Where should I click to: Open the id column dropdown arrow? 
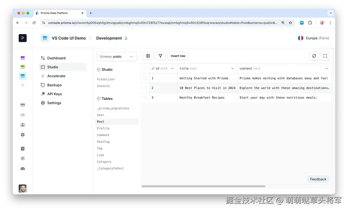tap(173, 68)
